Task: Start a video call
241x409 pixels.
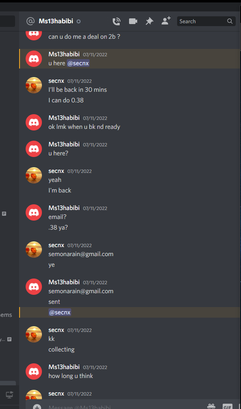Action: 133,21
